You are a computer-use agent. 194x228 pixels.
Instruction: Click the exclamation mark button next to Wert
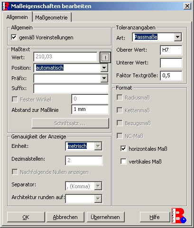[105, 57]
